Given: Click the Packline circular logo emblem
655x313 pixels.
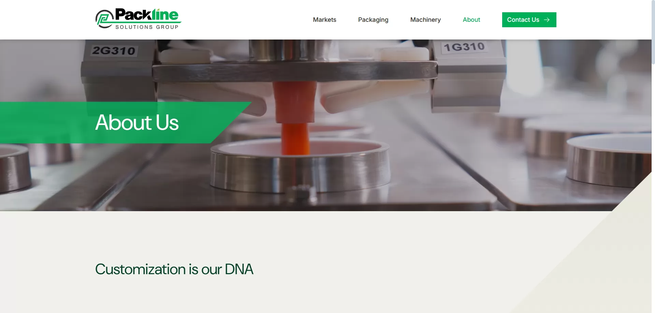Looking at the screenshot, I should click(x=104, y=19).
